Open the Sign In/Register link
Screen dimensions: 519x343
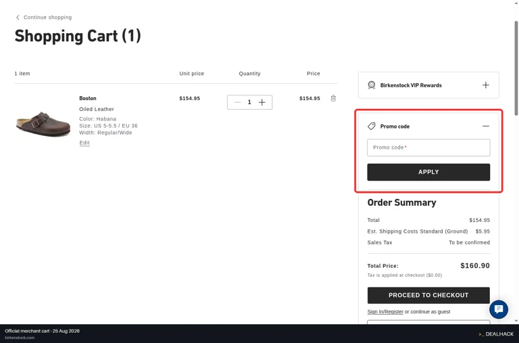(x=385, y=311)
